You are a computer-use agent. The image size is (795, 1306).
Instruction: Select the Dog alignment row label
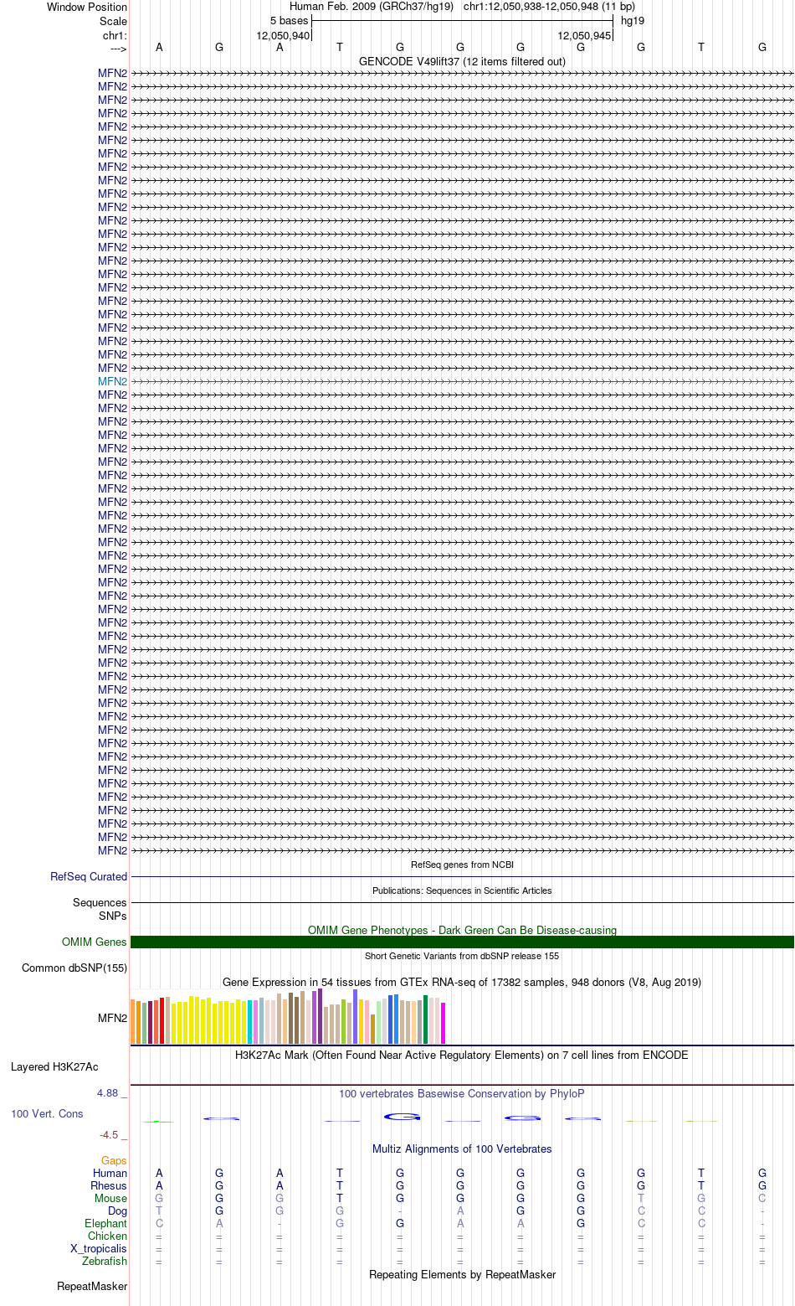pos(117,1211)
